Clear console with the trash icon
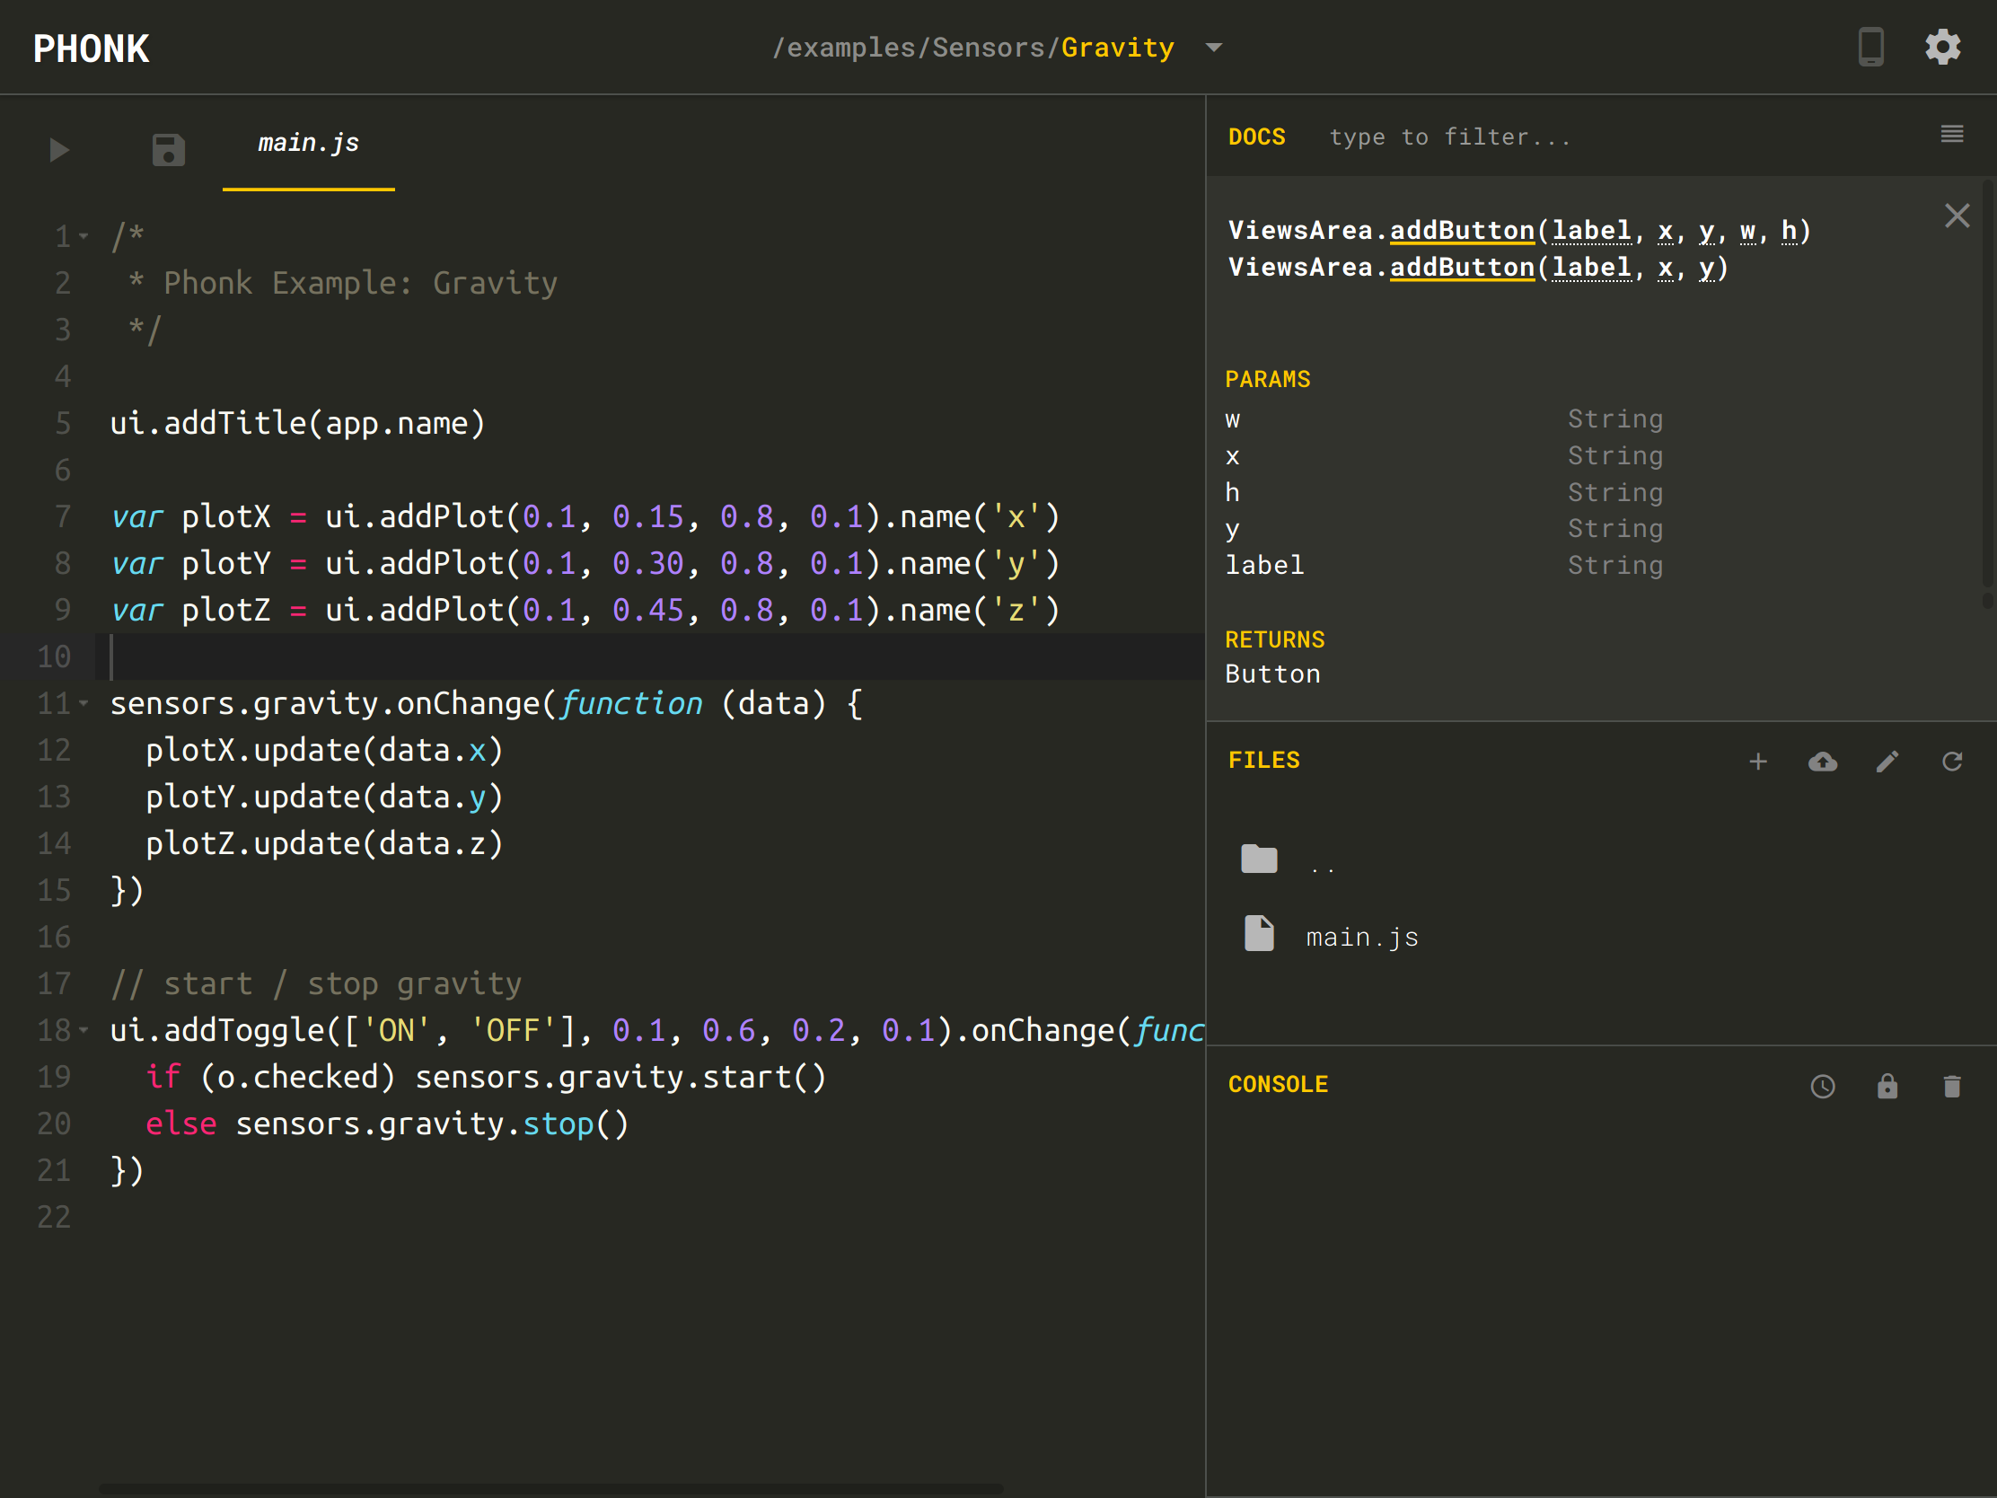Image resolution: width=1997 pixels, height=1498 pixels. [x=1952, y=1086]
